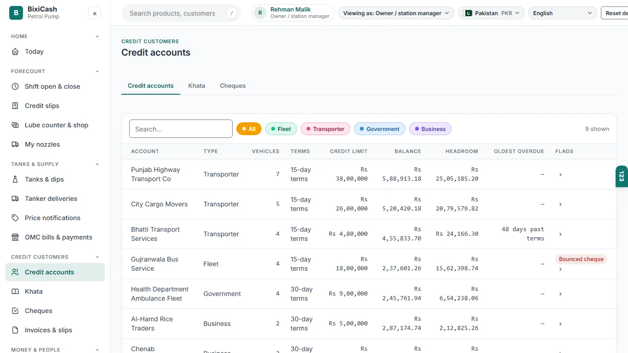Open the Viewing as role dropdown
This screenshot has width=628, height=353.
pos(396,13)
